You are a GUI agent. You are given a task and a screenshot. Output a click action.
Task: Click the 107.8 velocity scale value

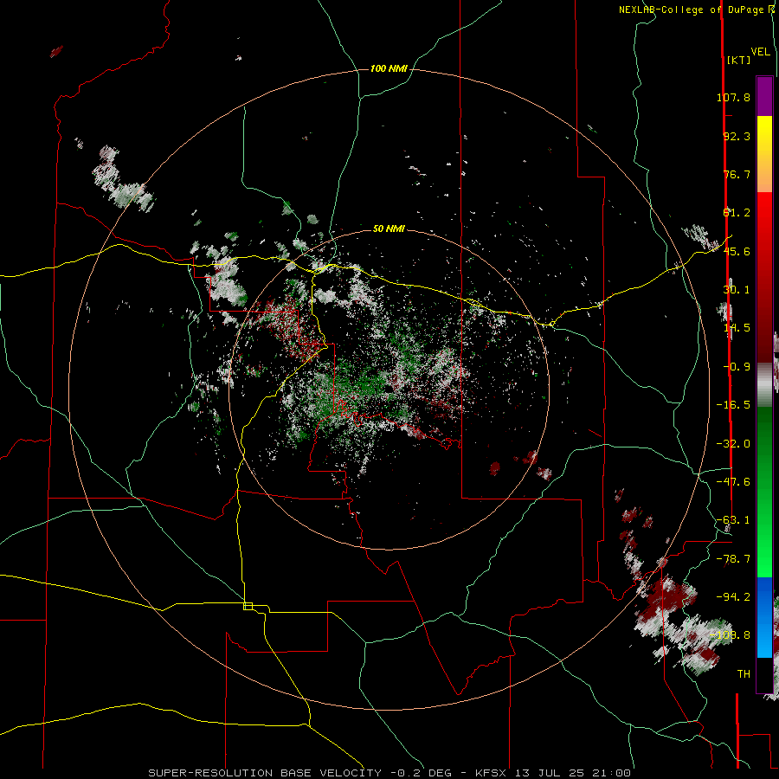(x=733, y=97)
